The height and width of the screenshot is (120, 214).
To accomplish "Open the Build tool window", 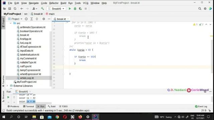I will click(51, 106).
